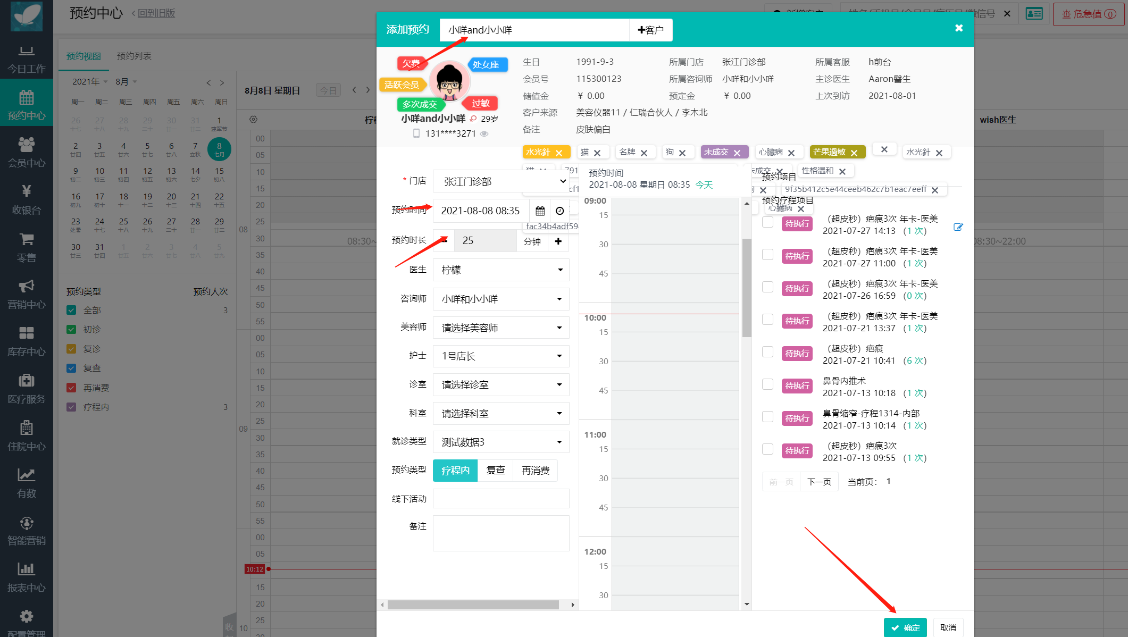1128x637 pixels.
Task: Click clock icon beside 预约时间 field
Action: pyautogui.click(x=559, y=211)
